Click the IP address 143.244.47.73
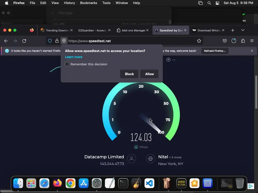The height and width of the screenshot is (193, 258). click(x=112, y=164)
